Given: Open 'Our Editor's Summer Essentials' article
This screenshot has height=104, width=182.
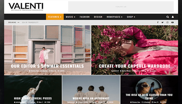Looking at the screenshot, I should (x=47, y=66).
